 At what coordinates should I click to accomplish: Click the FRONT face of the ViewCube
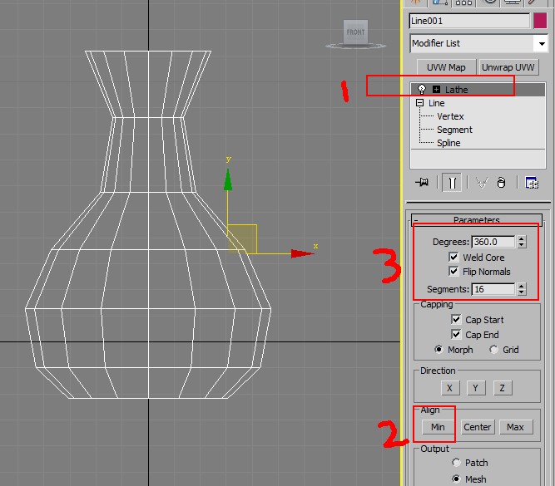(x=355, y=32)
